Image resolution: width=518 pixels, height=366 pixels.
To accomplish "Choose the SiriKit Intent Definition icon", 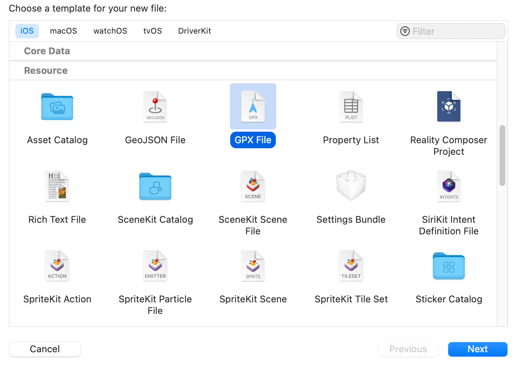I will 449,186.
